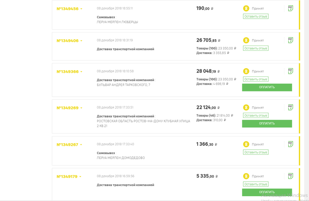Download PDF for order №1349269

pos(290,107)
